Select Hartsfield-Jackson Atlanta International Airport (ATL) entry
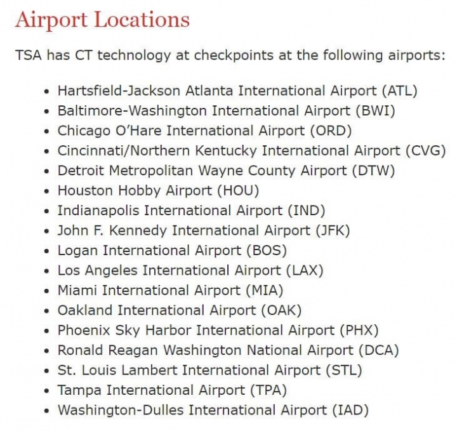The height and width of the screenshot is (431, 457). (x=237, y=91)
